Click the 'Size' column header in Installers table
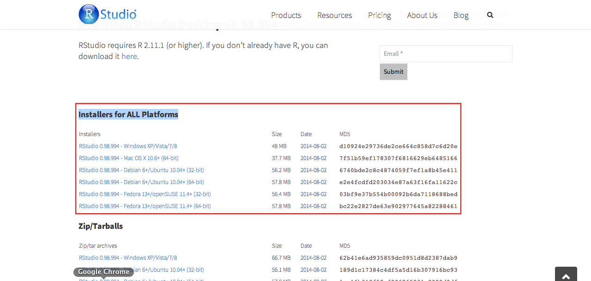This screenshot has width=591, height=281. [277, 134]
